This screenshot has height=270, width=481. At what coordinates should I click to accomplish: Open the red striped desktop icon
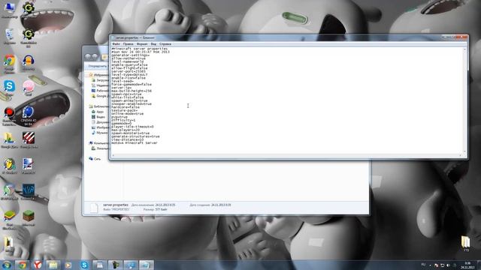pyautogui.click(x=29, y=140)
